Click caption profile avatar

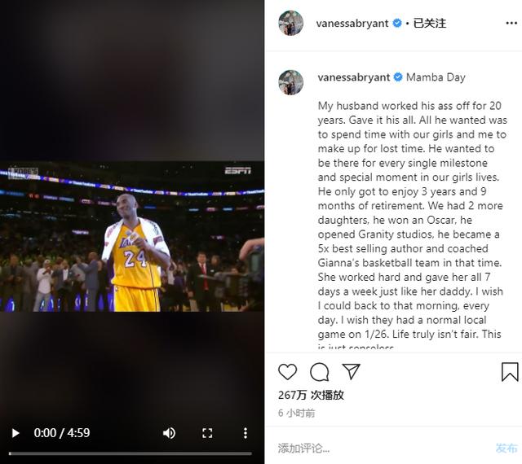pyautogui.click(x=290, y=82)
